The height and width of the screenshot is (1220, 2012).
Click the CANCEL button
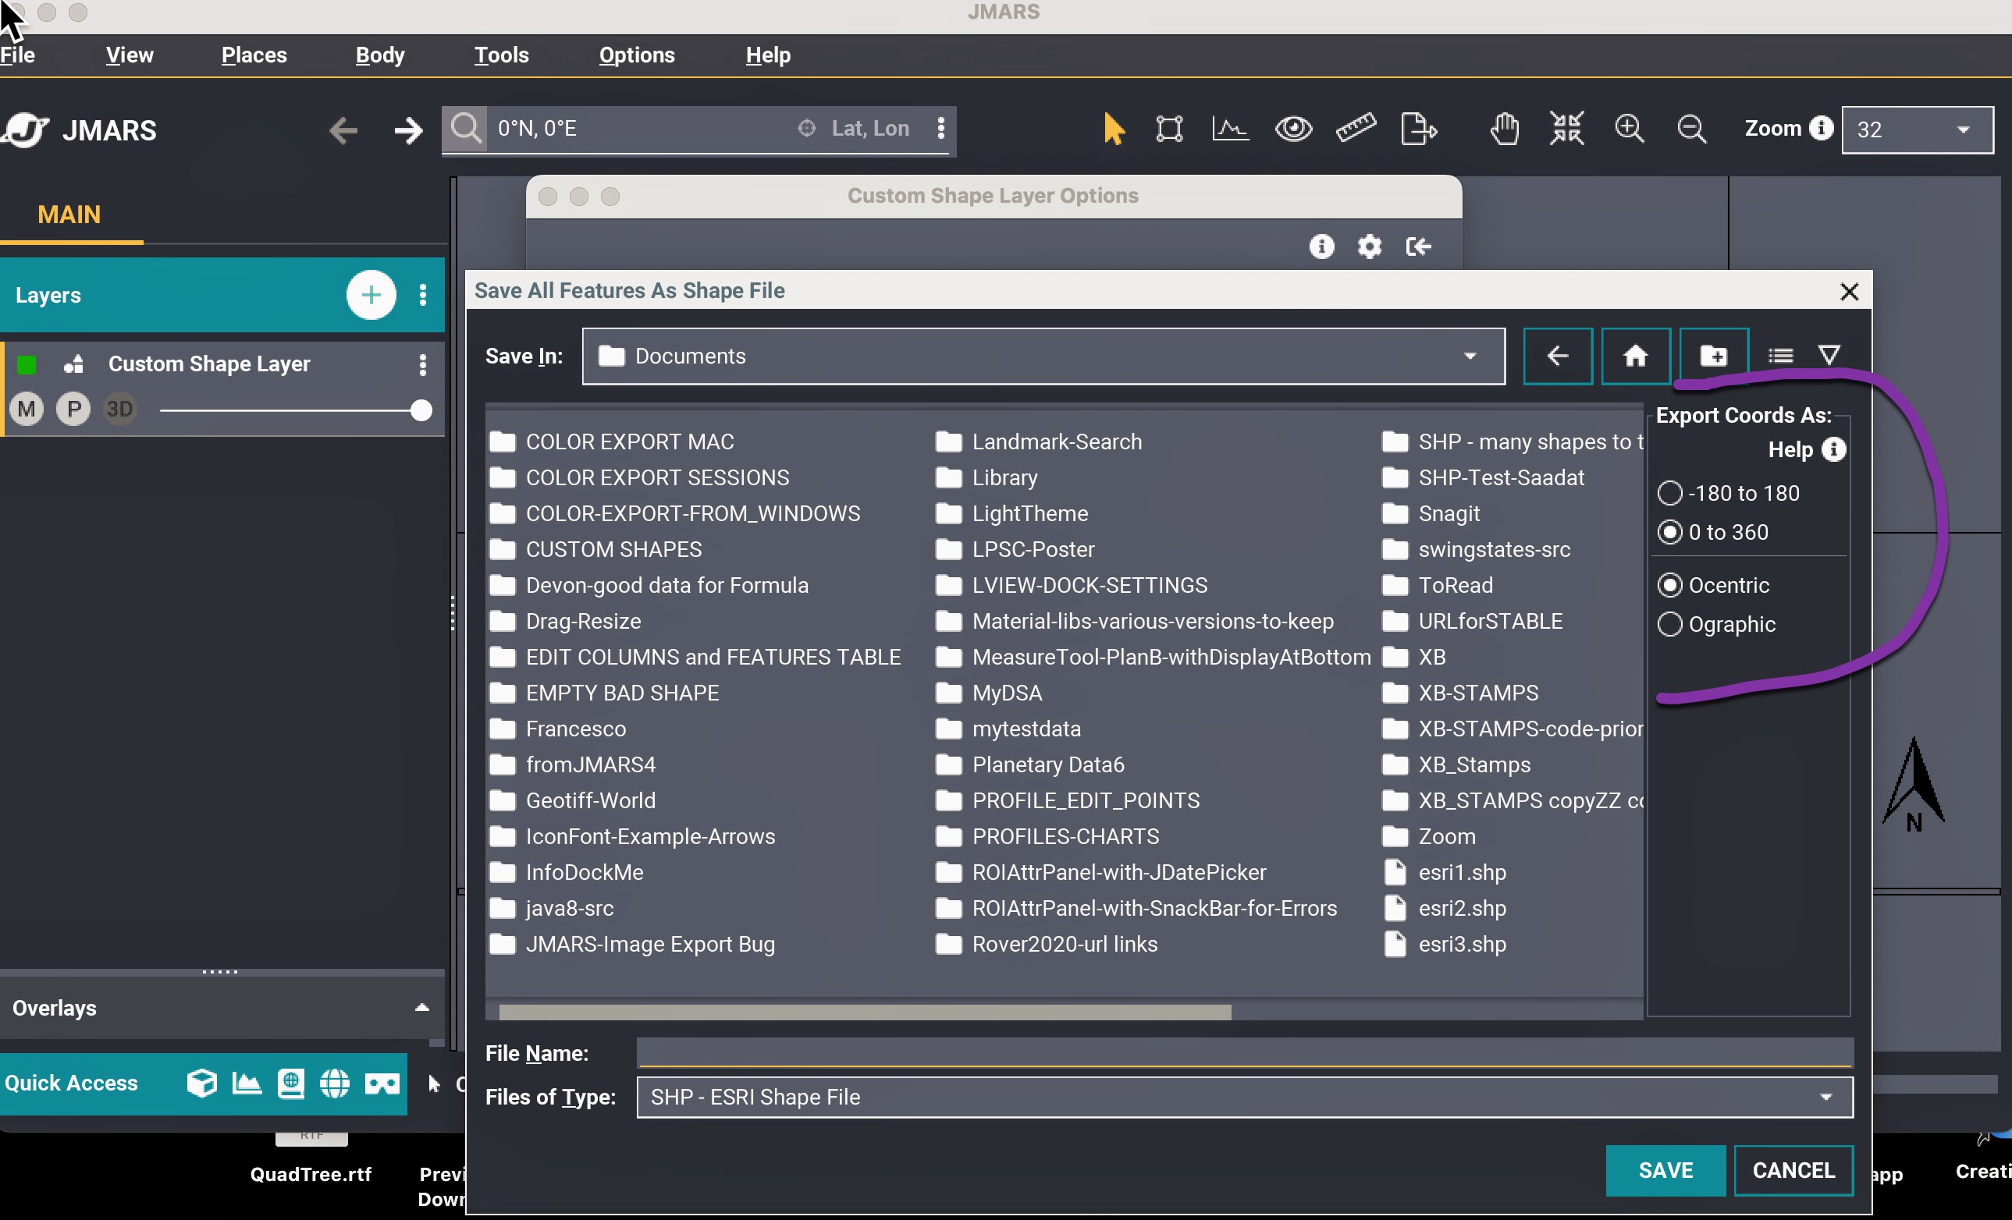point(1793,1170)
